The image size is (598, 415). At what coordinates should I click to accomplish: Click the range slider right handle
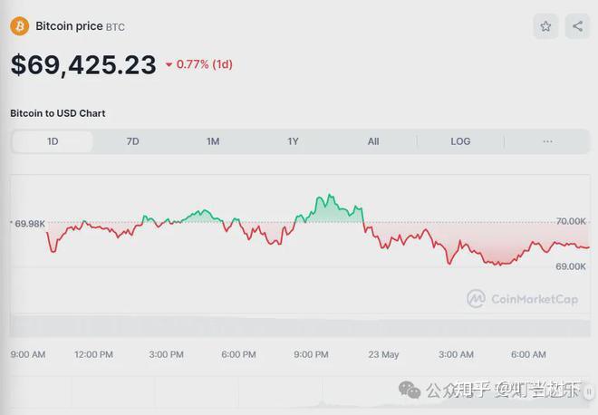tap(587, 392)
